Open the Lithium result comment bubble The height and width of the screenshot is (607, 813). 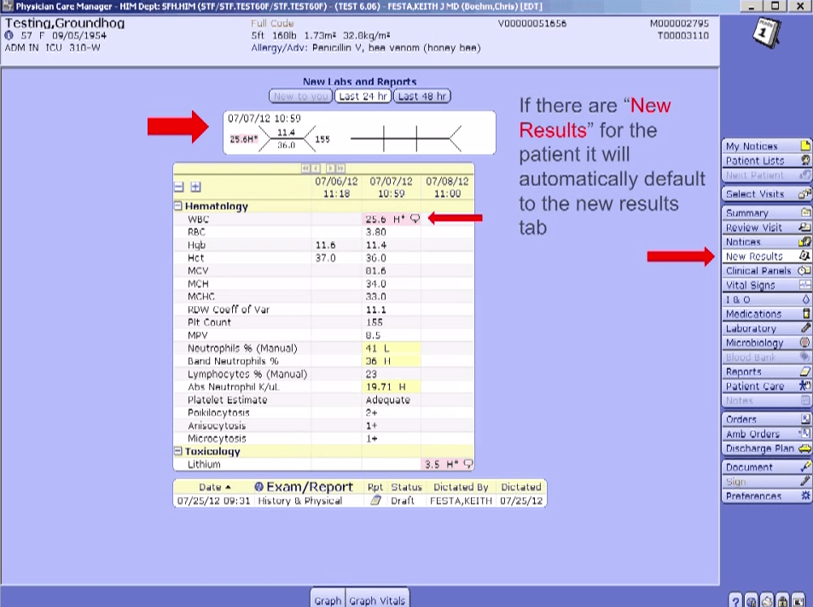pyautogui.click(x=468, y=464)
